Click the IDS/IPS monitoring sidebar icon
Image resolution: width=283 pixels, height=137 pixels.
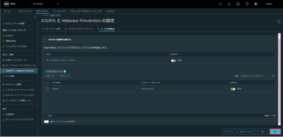pos(4,36)
